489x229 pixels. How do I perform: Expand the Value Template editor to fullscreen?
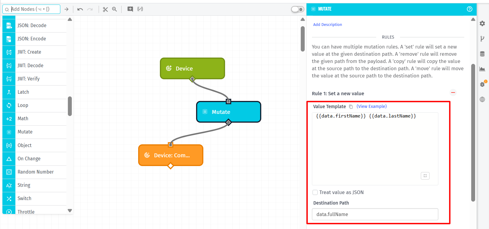425,176
